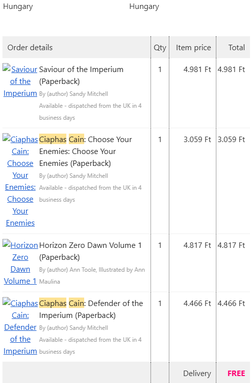
Task: Open the Saviour of the Imperium link
Action: tap(20, 81)
